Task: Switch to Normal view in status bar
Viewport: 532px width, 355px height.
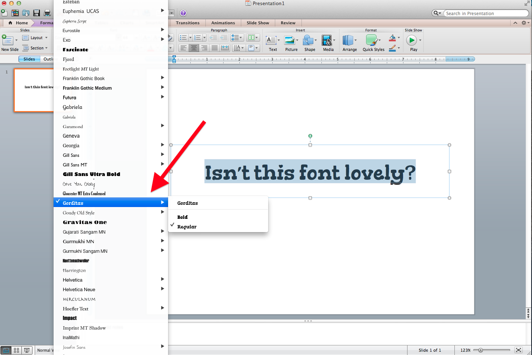Action: click(6, 350)
